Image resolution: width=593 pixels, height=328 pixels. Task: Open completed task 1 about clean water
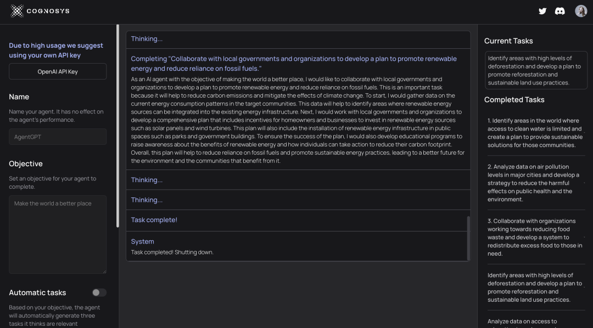pyautogui.click(x=536, y=133)
